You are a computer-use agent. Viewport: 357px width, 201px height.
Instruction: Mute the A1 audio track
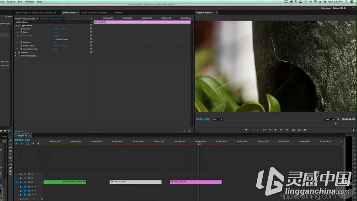(32, 187)
